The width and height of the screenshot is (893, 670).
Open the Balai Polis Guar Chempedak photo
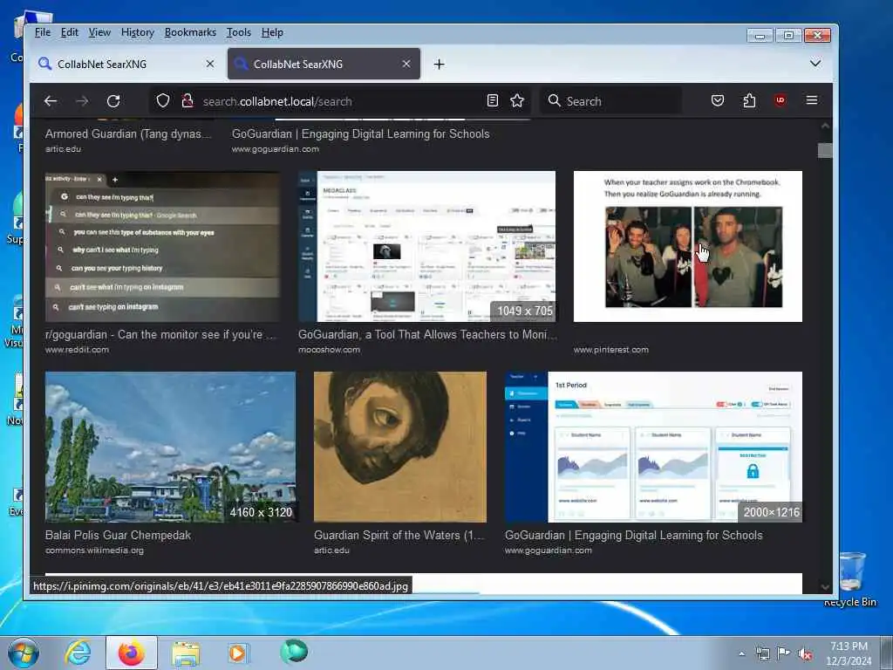pos(170,448)
